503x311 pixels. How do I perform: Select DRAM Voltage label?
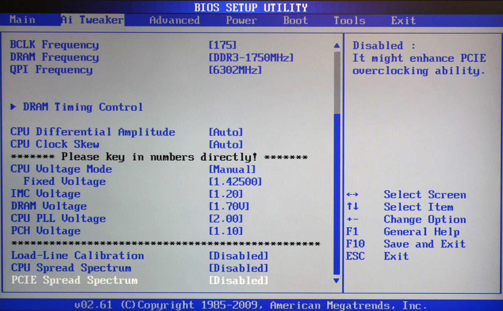pos(49,206)
